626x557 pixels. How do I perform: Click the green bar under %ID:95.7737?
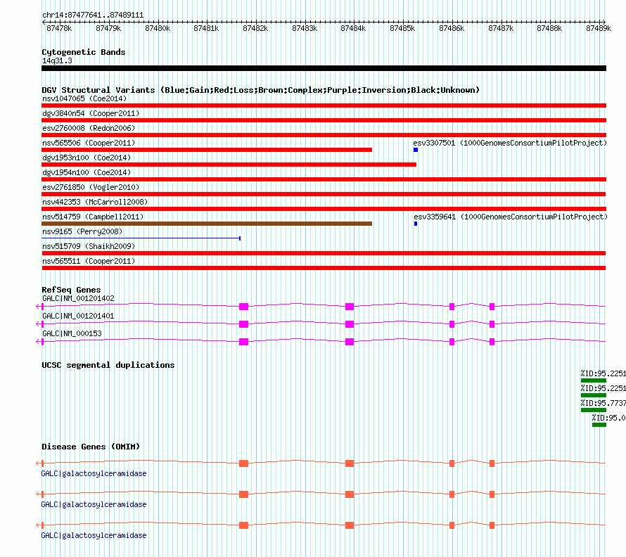pos(594,410)
